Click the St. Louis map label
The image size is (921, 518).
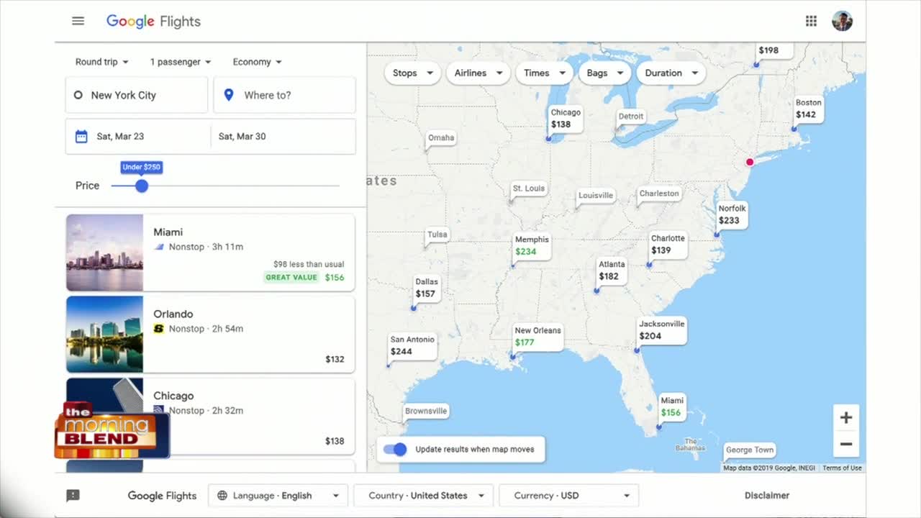pyautogui.click(x=529, y=188)
